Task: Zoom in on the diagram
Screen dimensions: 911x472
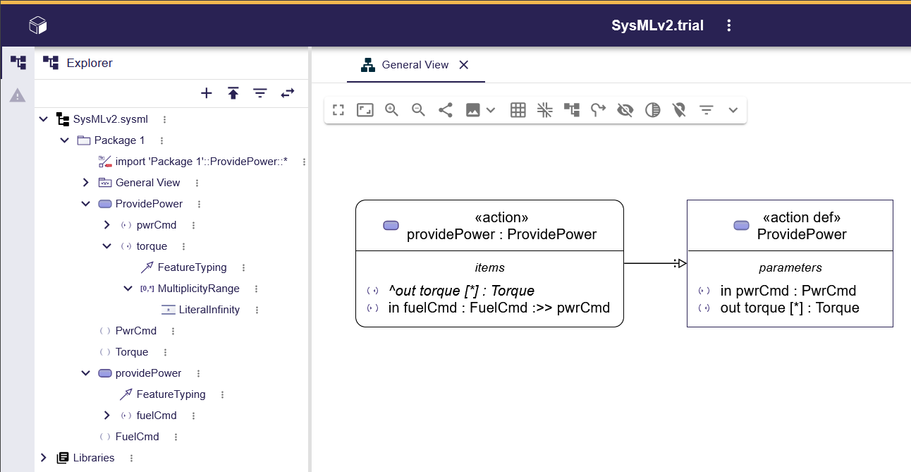Action: (391, 110)
